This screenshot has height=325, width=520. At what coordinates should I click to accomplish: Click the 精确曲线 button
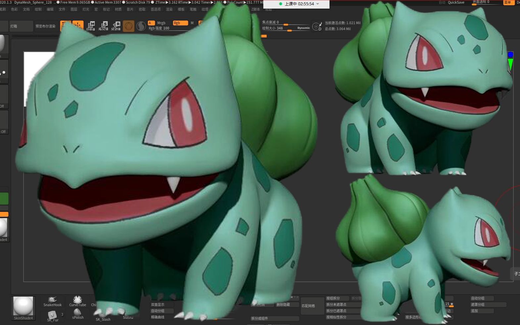[162, 317]
